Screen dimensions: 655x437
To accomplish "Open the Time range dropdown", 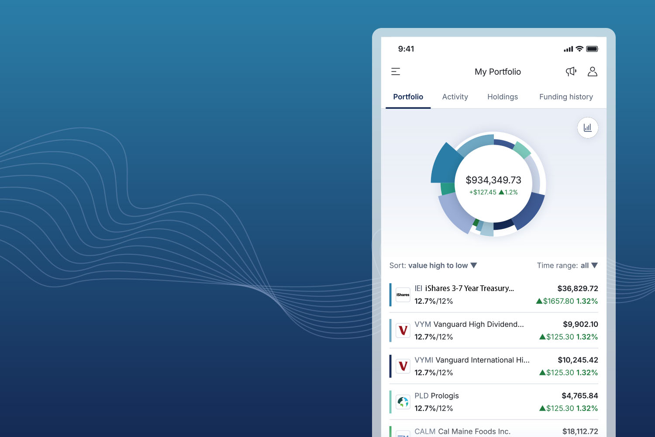I will [594, 266].
